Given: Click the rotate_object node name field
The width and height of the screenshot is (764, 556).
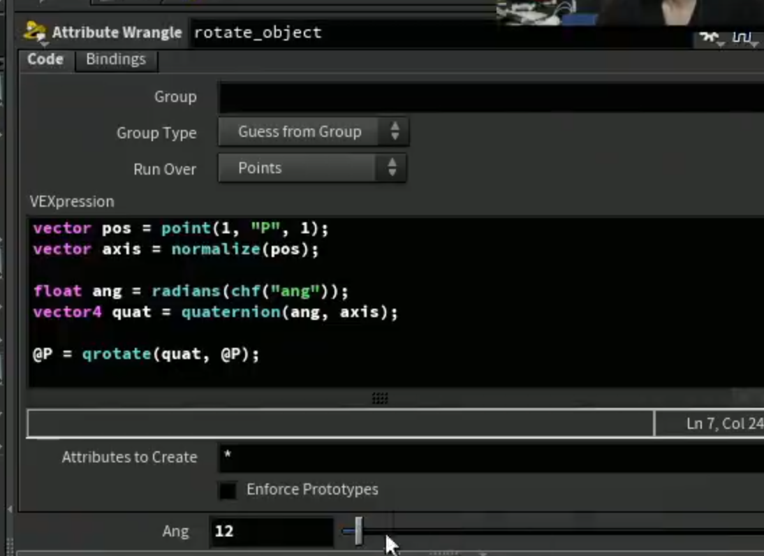Looking at the screenshot, I should point(441,33).
